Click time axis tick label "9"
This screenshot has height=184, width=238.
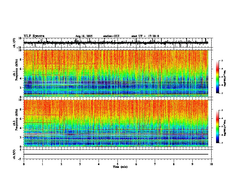pos(192,164)
